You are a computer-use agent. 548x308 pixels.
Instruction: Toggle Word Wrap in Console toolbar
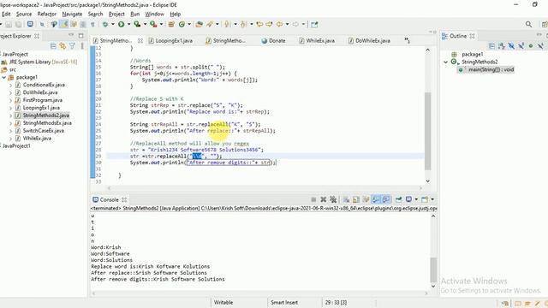pos(366,199)
